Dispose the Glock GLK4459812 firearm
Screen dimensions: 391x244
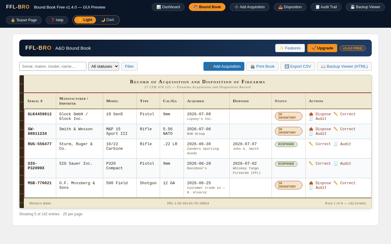click(x=320, y=114)
